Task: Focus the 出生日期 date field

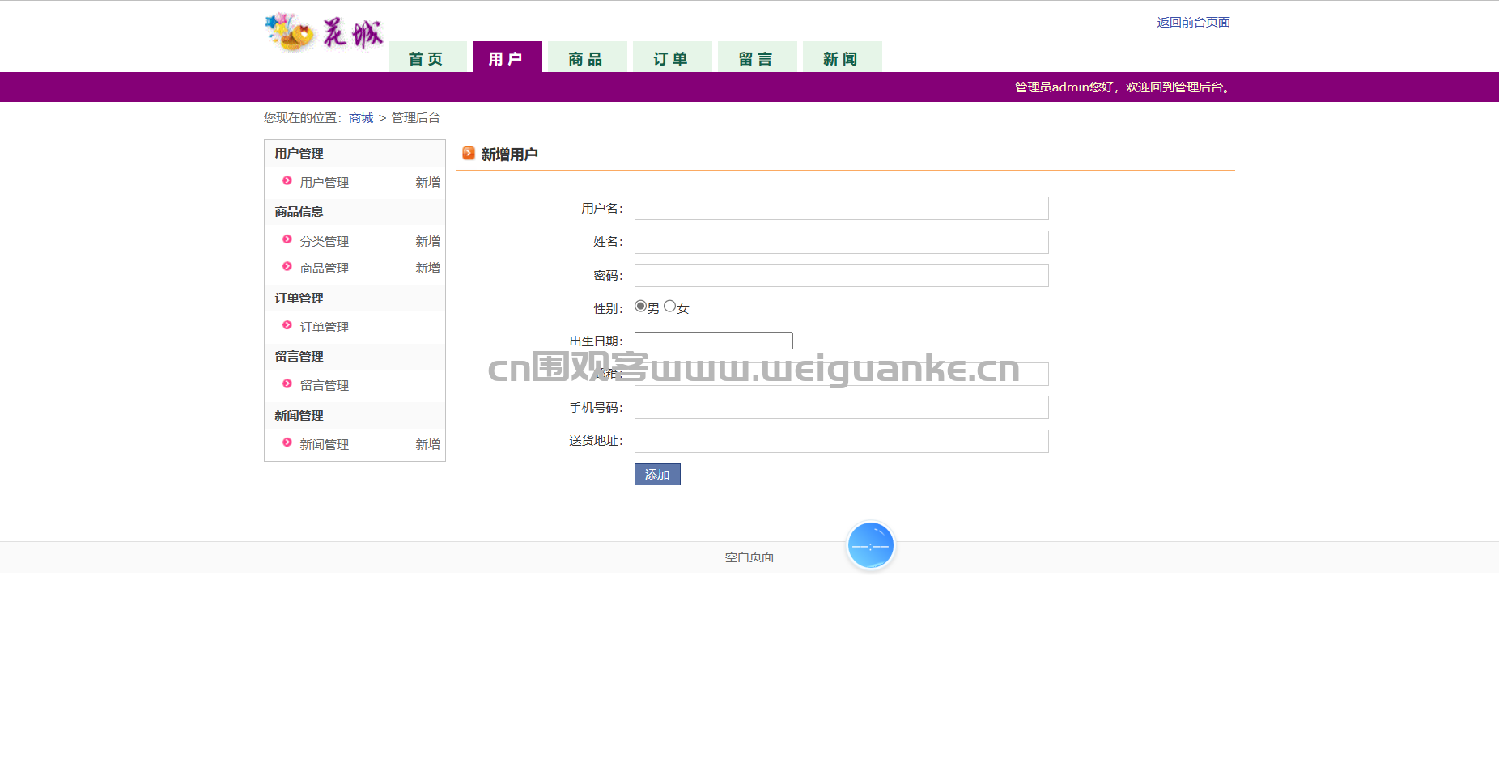Action: coord(713,341)
